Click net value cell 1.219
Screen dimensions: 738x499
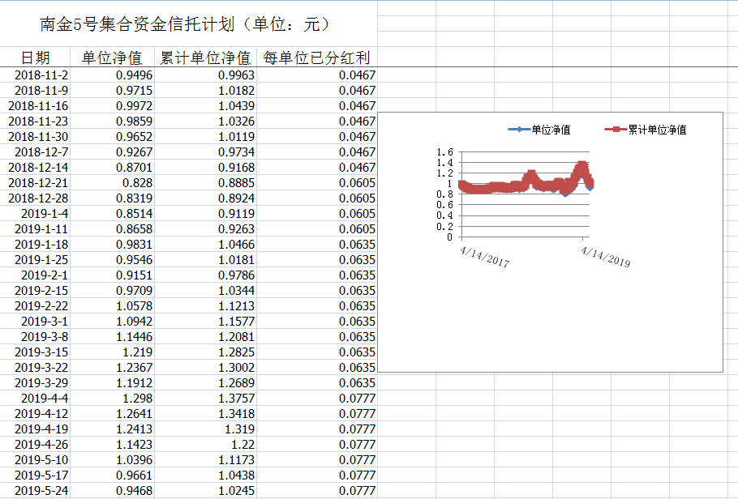point(113,352)
